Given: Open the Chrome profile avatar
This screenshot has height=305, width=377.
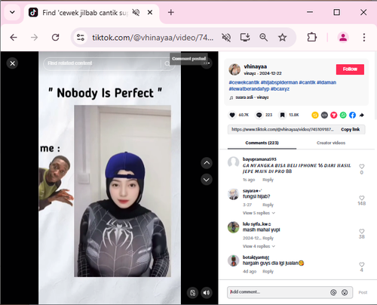Looking at the screenshot, I should (x=343, y=38).
